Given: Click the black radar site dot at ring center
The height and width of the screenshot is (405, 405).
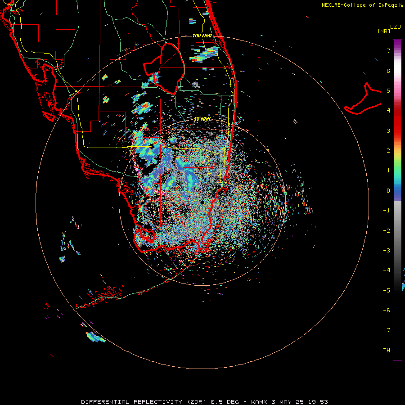Looking at the screenshot, I should coord(202,202).
